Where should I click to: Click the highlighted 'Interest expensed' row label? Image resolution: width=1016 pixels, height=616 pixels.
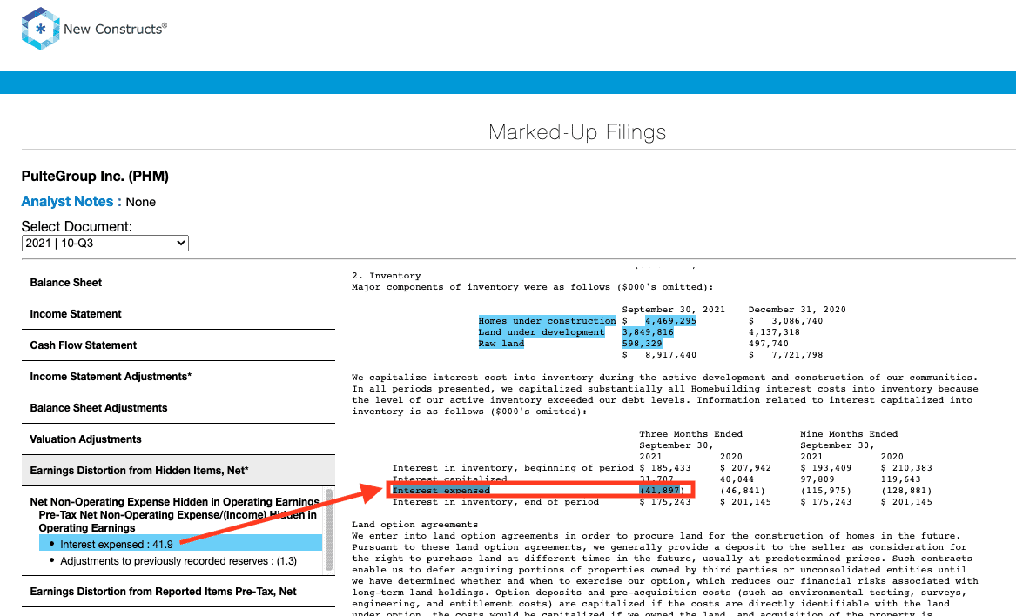[x=441, y=491]
